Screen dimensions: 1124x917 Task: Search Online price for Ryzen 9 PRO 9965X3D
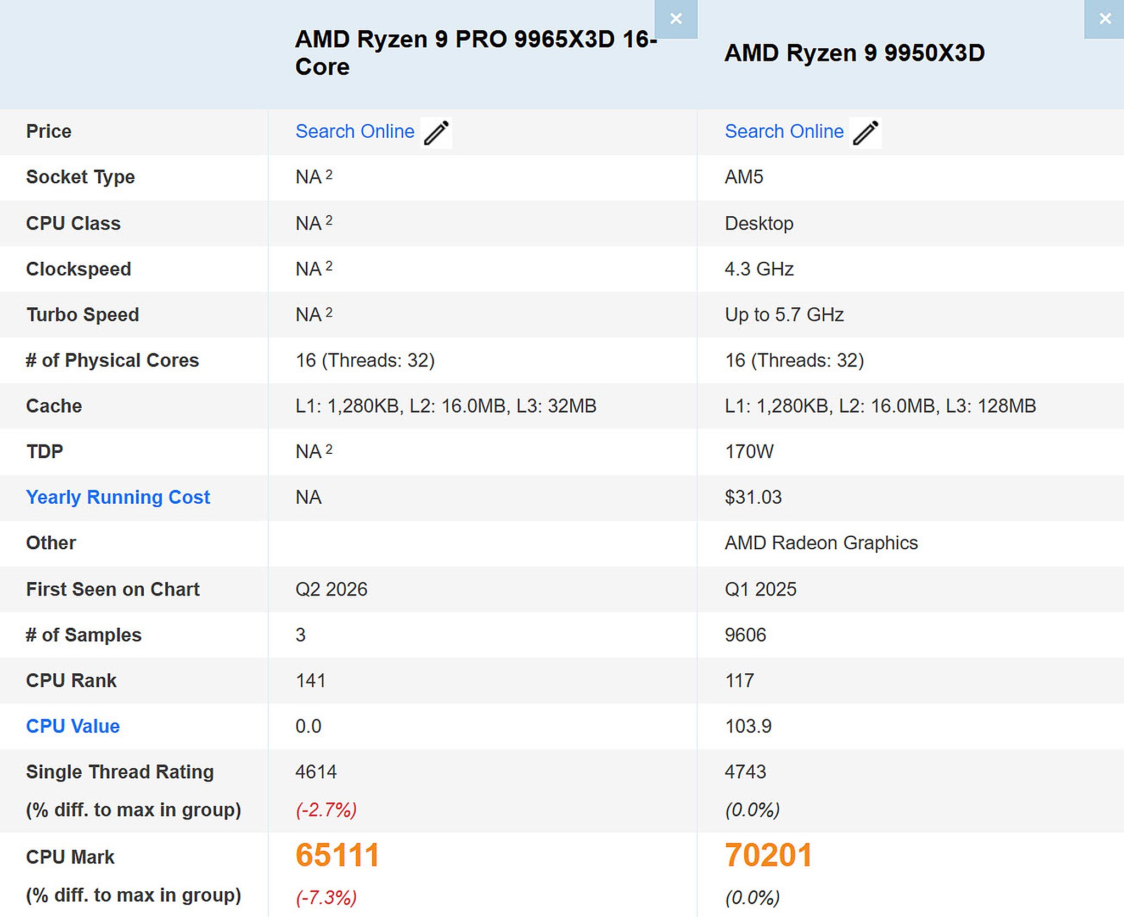coord(355,132)
